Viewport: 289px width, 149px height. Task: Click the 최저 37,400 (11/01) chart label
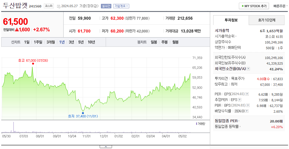point(83,116)
